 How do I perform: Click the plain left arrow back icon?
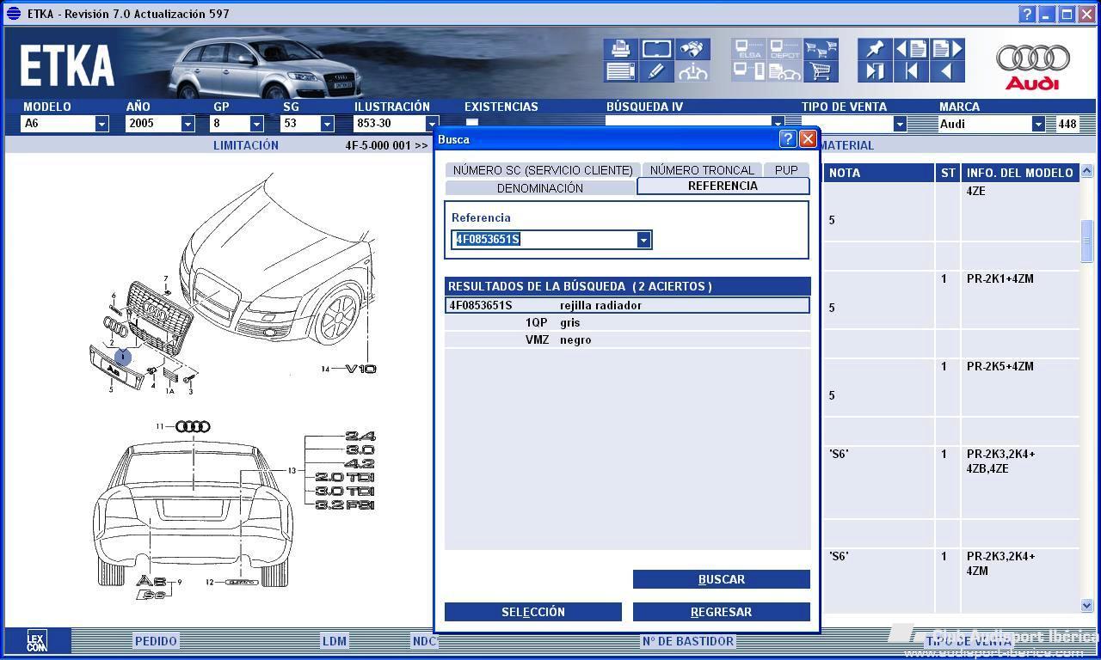pyautogui.click(x=947, y=71)
